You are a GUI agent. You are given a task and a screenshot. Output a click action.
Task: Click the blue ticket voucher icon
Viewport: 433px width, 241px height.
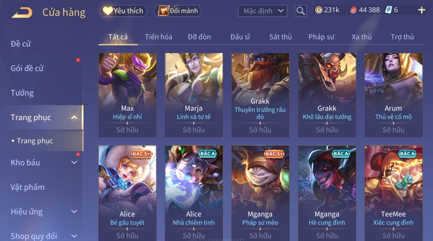click(x=388, y=10)
